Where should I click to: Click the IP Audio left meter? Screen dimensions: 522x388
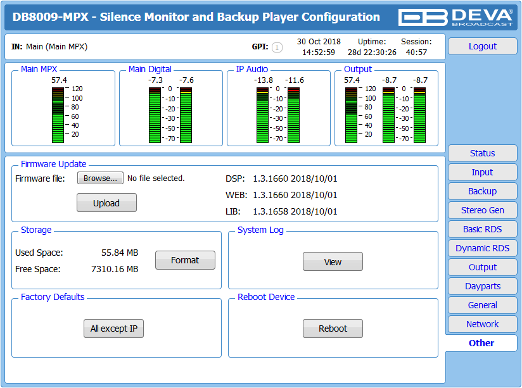262,115
